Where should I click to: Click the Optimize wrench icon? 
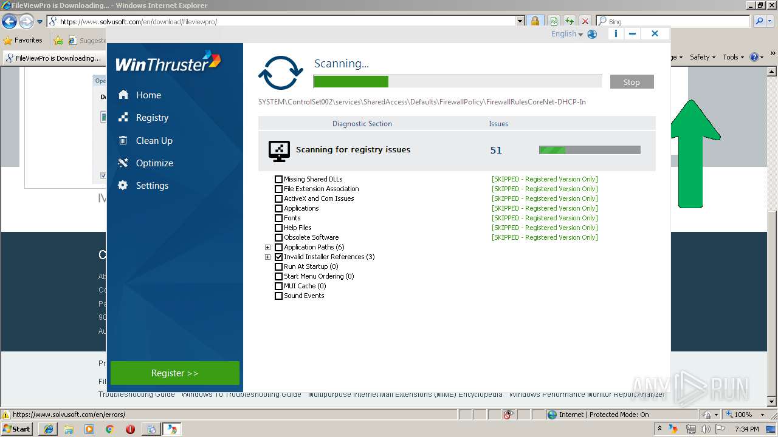pyautogui.click(x=123, y=163)
